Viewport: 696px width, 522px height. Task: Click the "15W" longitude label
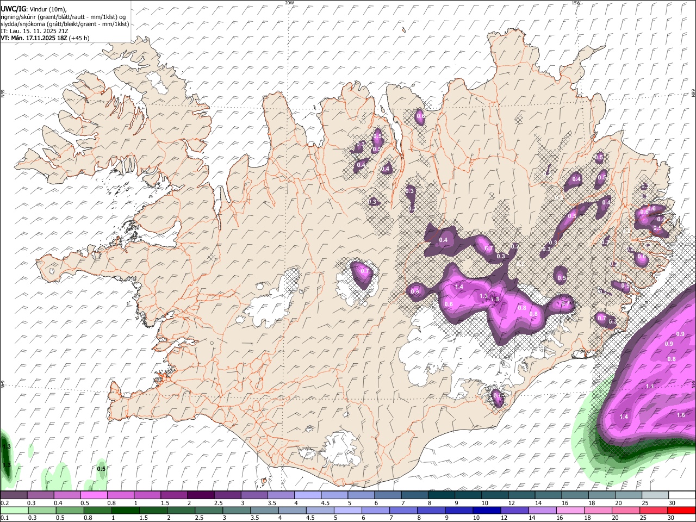(576, 3)
